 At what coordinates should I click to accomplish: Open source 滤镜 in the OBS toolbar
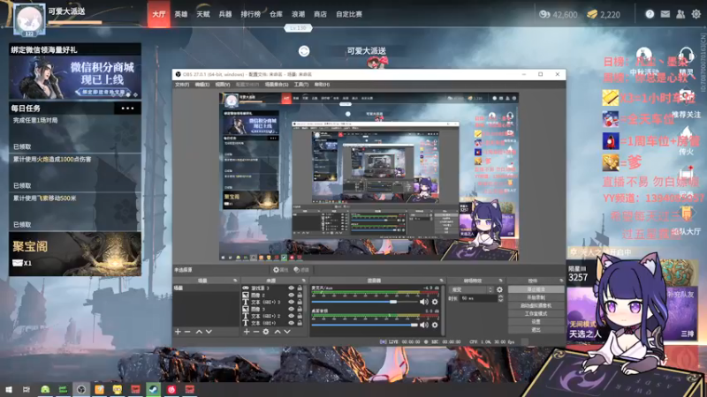[301, 270]
